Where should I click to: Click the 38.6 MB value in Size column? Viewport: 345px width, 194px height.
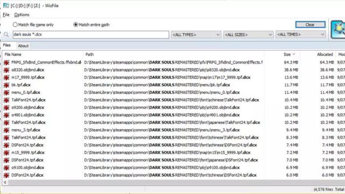(x=291, y=70)
